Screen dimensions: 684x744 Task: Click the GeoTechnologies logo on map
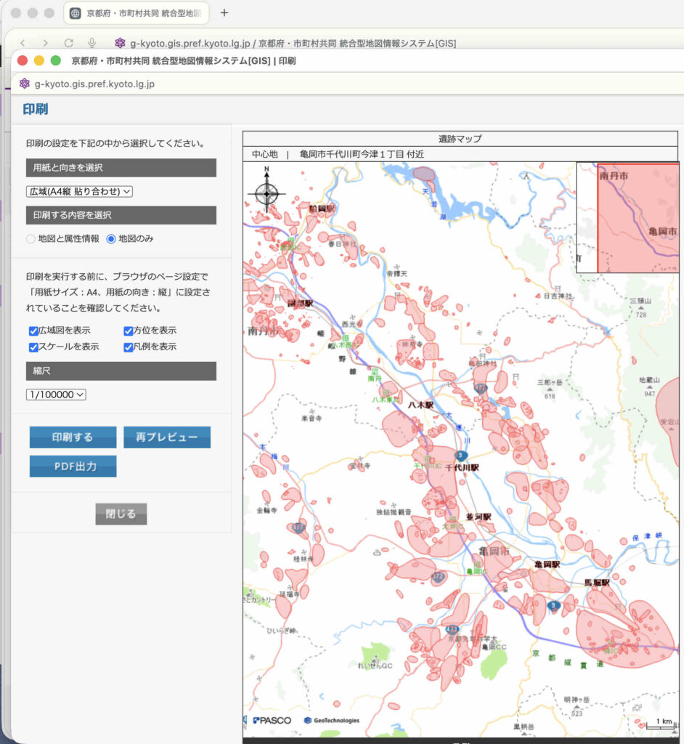click(x=331, y=720)
